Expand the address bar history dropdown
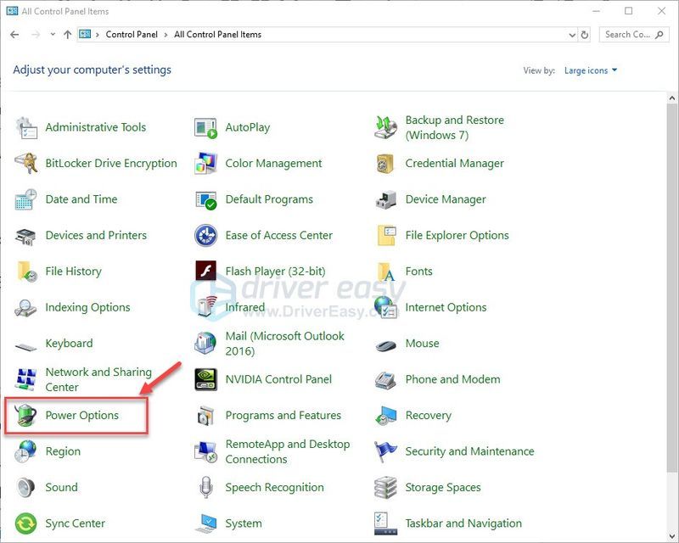Viewport: 679px width, 543px height. [x=571, y=35]
